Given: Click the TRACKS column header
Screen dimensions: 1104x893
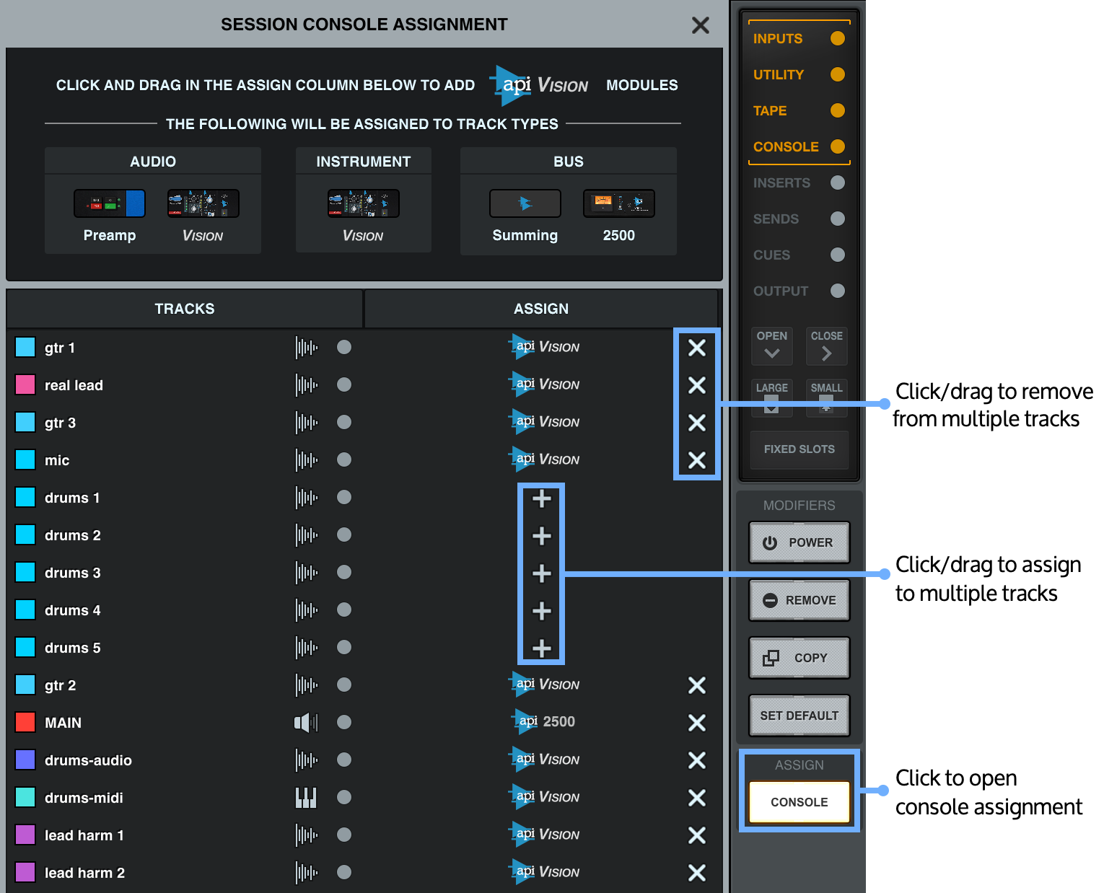Looking at the screenshot, I should pyautogui.click(x=184, y=309).
